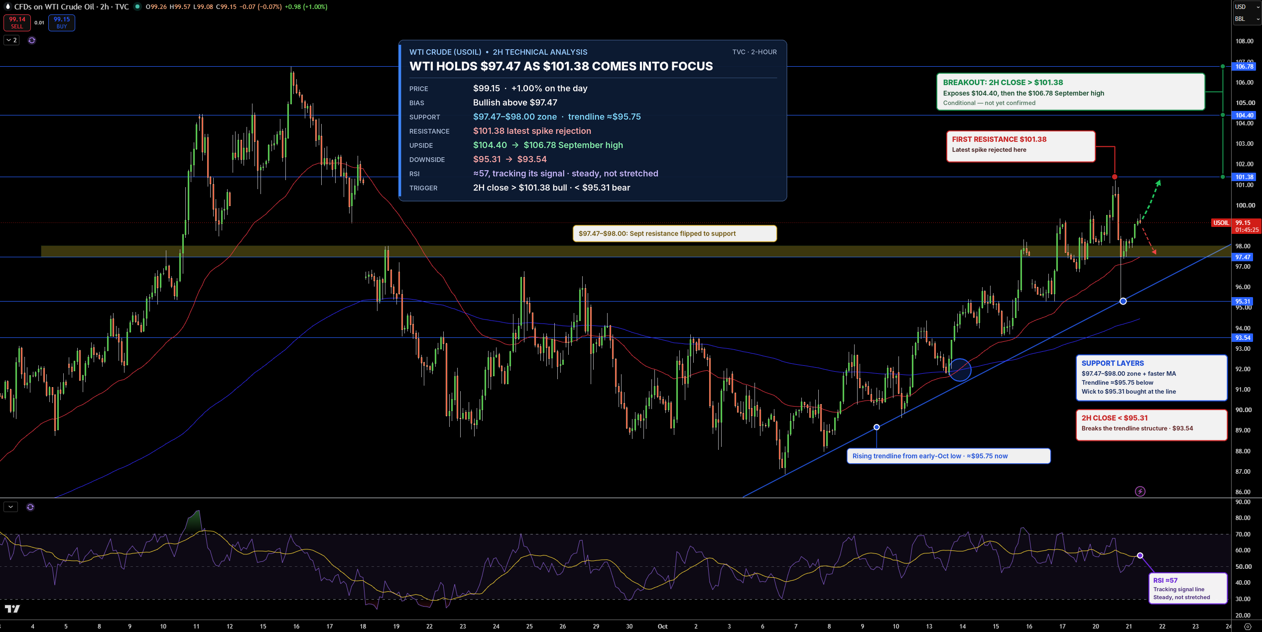This screenshot has height=632, width=1262.
Task: Click the +0.98 (+1.00%) change value
Action: 306,6
